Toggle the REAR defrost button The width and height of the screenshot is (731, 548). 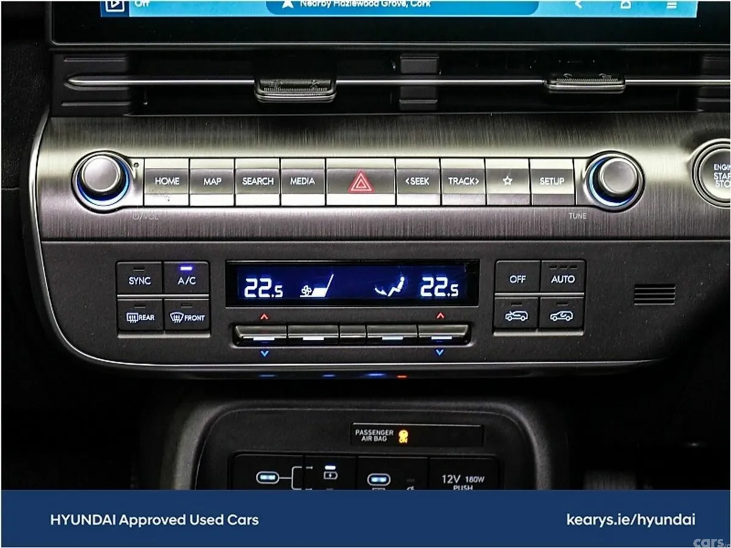pos(139,315)
